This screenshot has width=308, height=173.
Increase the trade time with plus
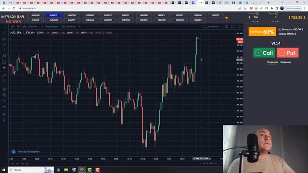(278, 21)
